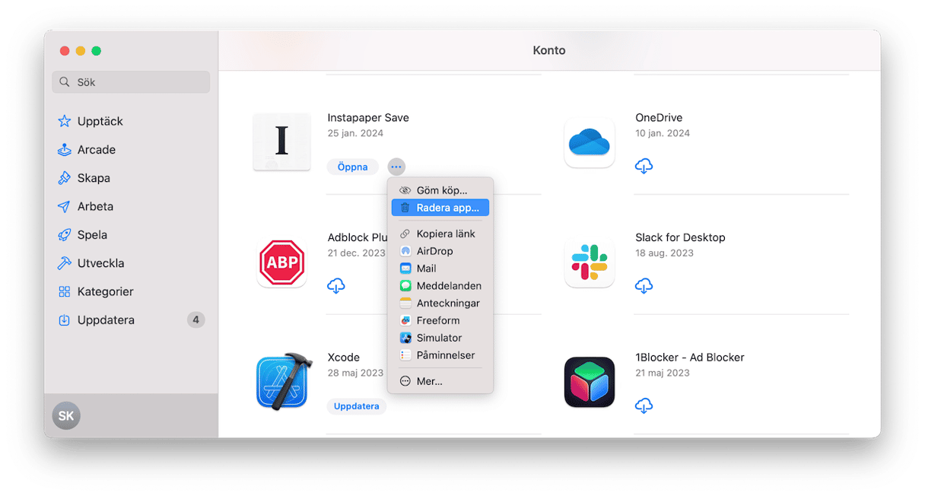Click the Kategorier grid icon
The height and width of the screenshot is (496, 925).
pyautogui.click(x=64, y=291)
